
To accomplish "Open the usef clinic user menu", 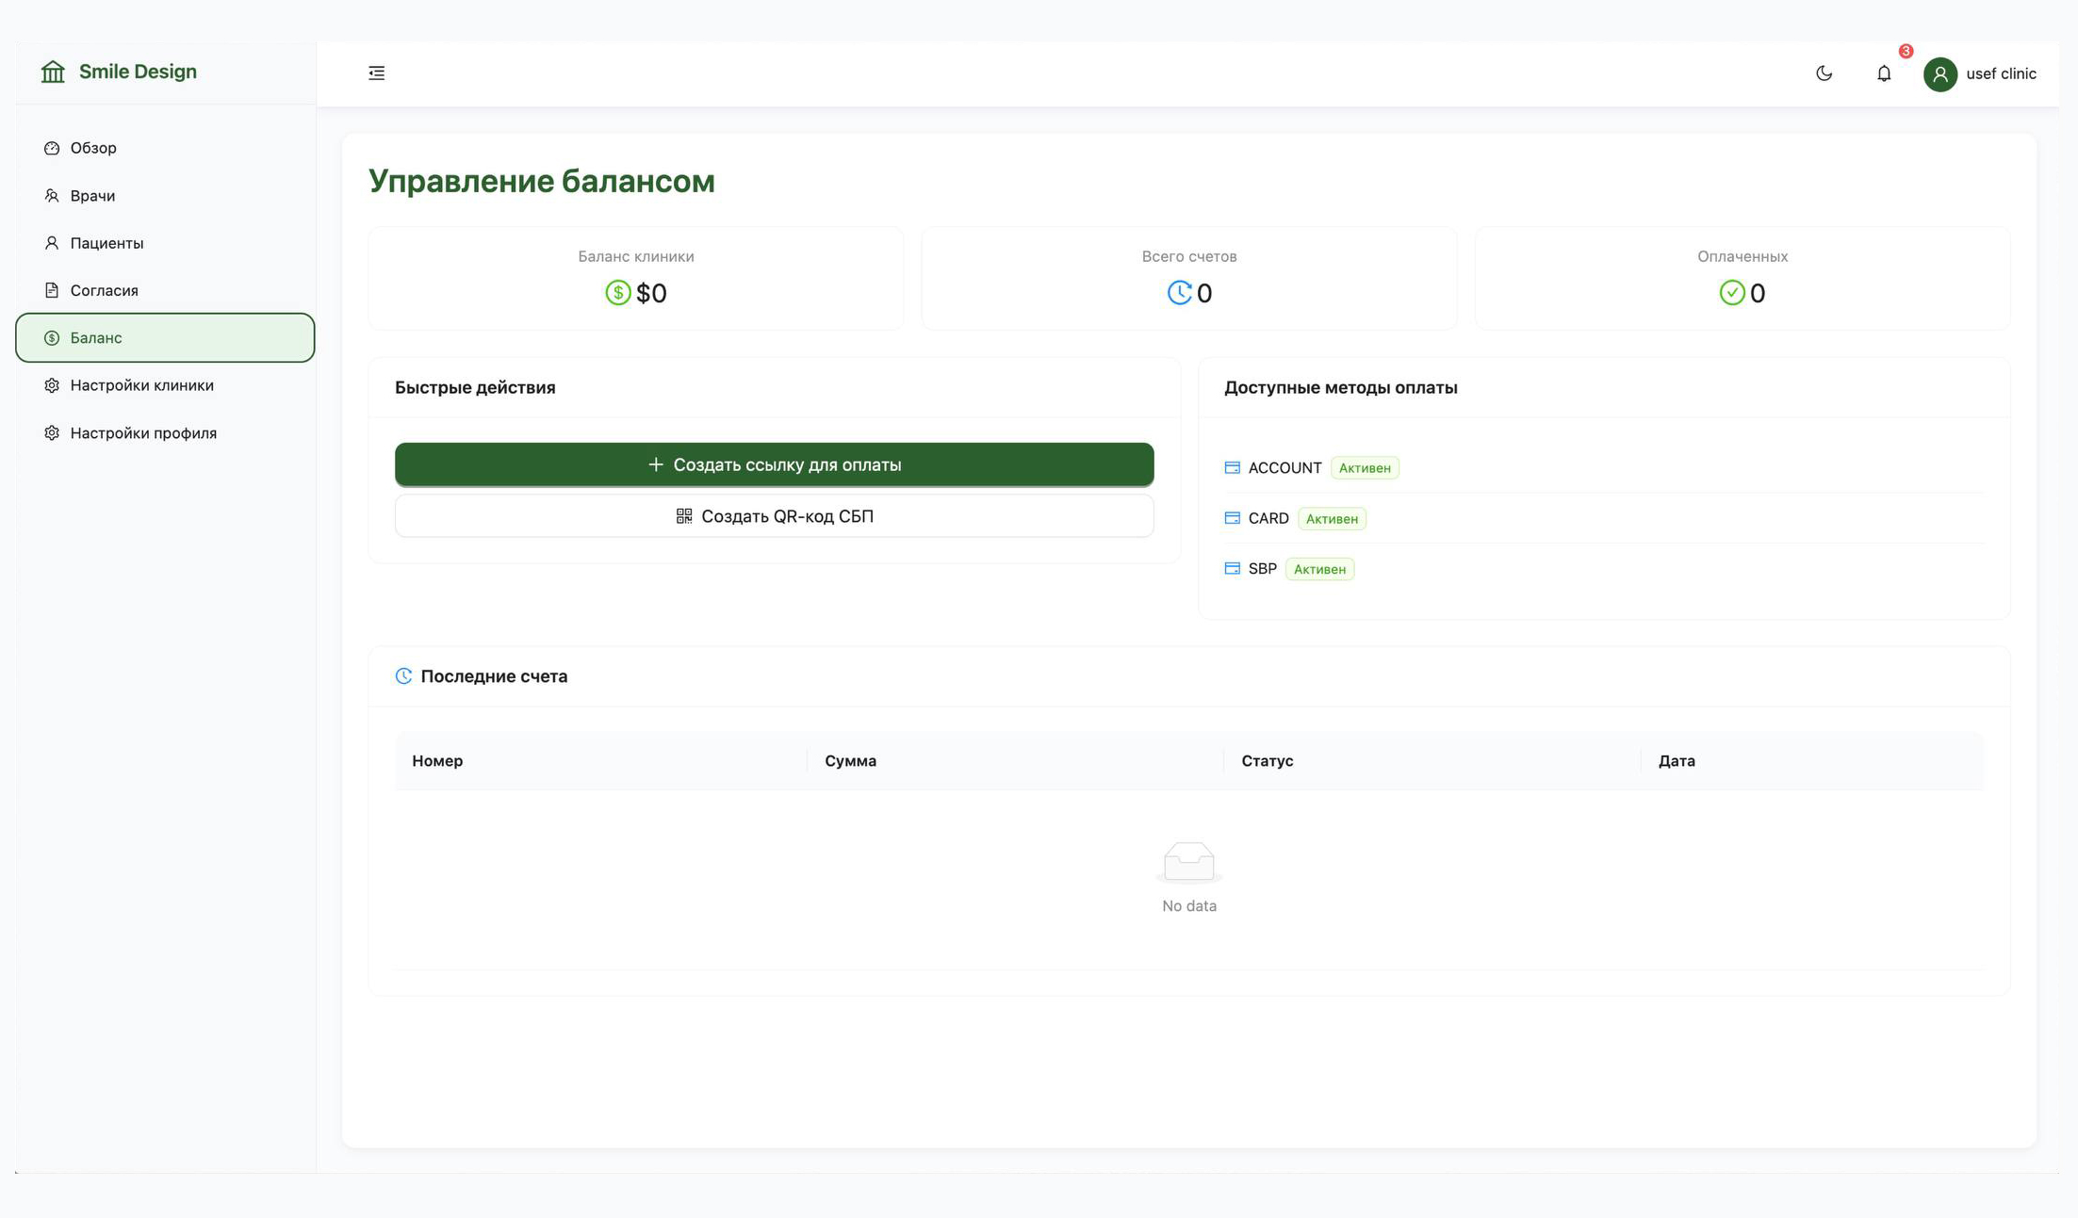I will coord(2000,73).
